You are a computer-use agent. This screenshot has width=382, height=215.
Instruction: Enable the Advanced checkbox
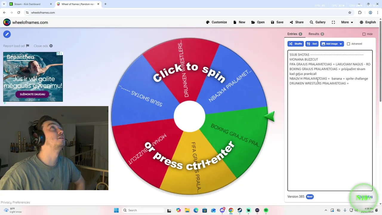[x=348, y=44]
